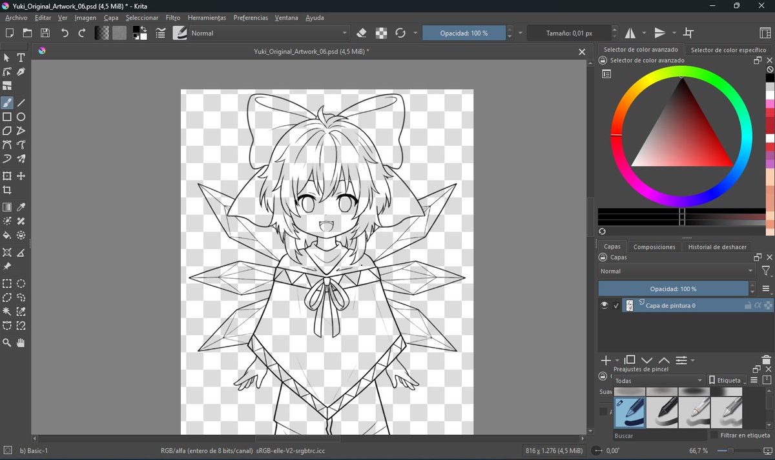Select the Measure angle tool
Image resolution: width=775 pixels, height=460 pixels.
21,252
